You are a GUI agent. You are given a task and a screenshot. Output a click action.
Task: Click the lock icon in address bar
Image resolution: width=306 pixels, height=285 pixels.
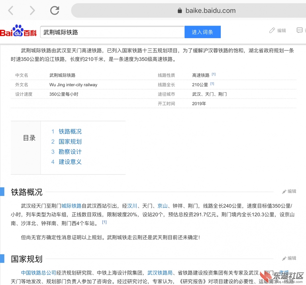[180, 10]
